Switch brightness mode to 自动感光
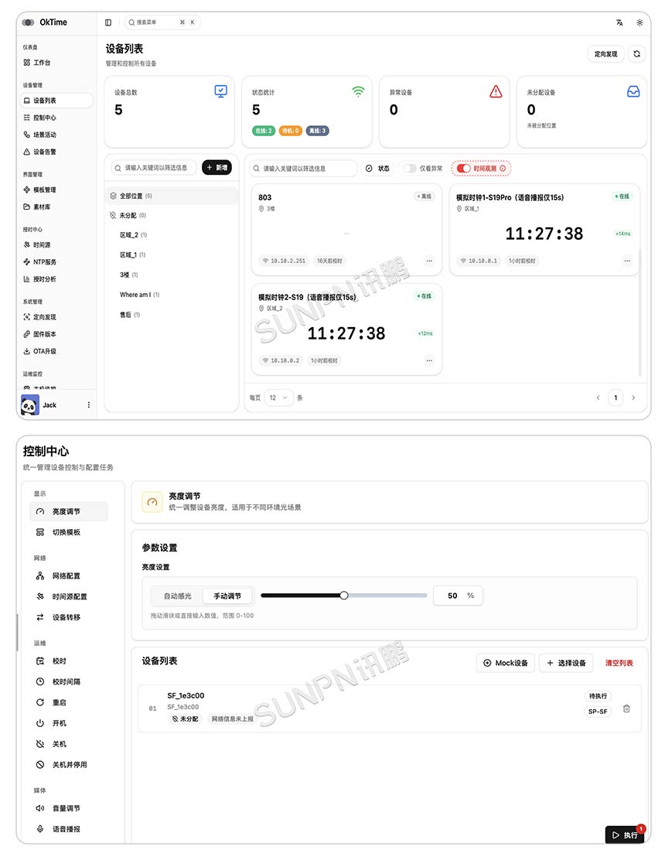 pyautogui.click(x=178, y=596)
